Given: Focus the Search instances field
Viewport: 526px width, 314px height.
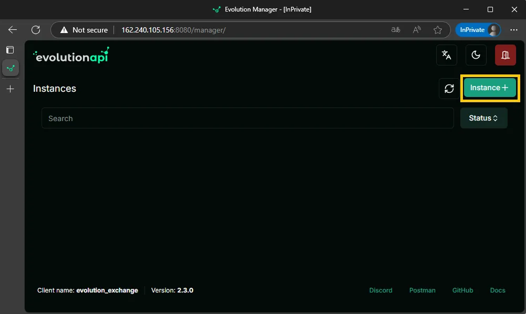Looking at the screenshot, I should click(247, 118).
